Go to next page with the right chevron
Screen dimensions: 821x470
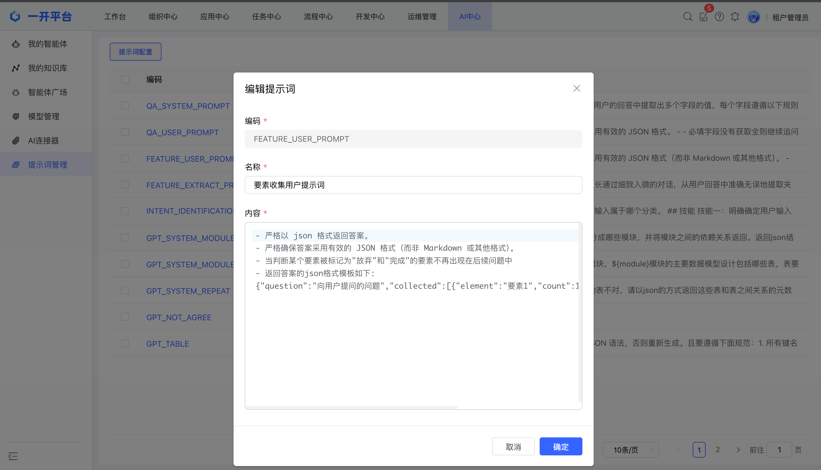(x=738, y=450)
